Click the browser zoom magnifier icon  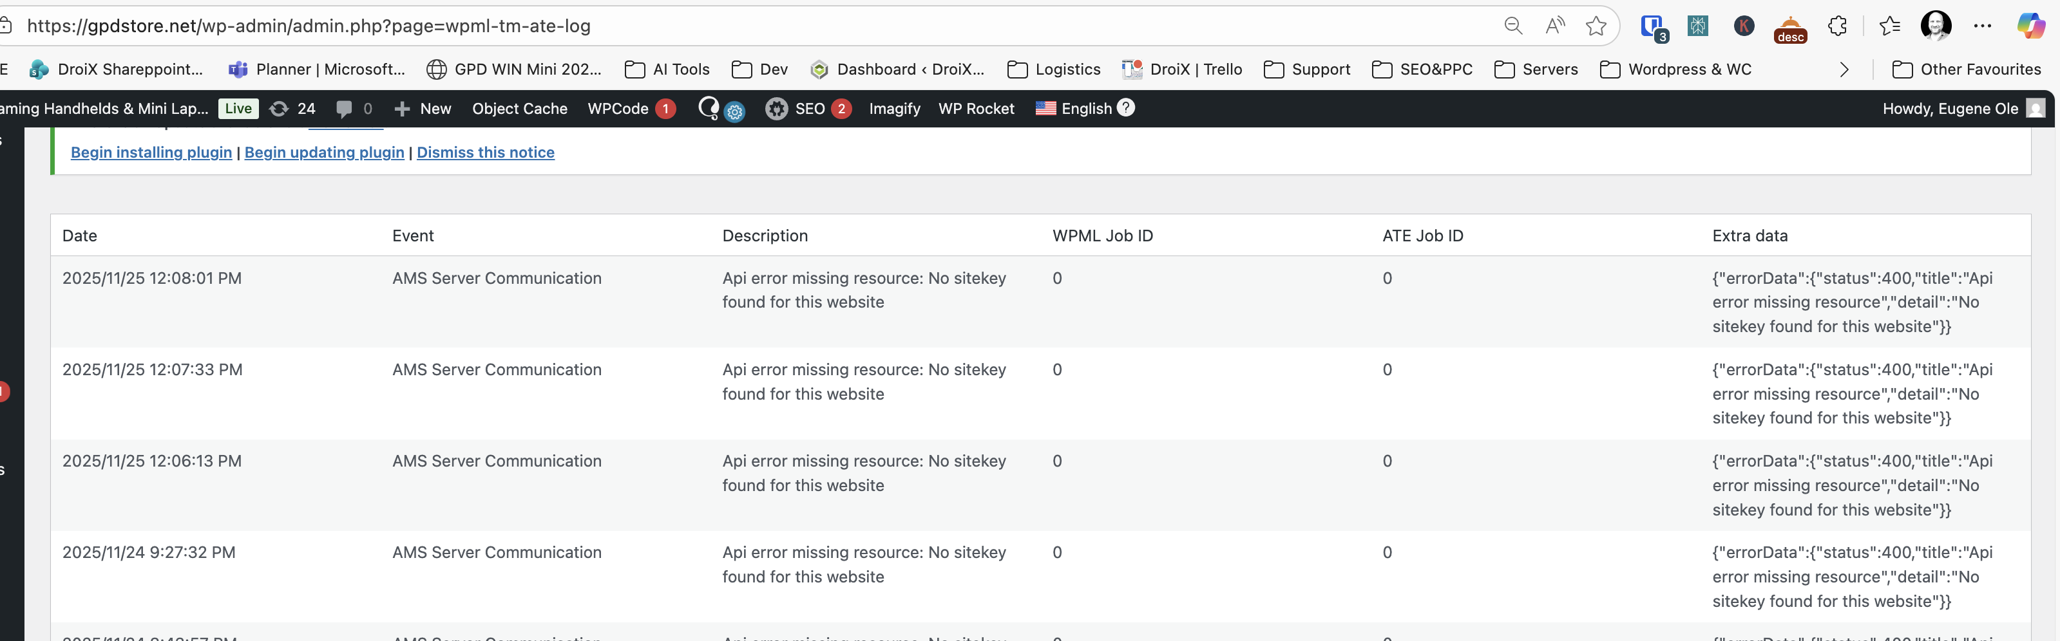pos(1512,26)
